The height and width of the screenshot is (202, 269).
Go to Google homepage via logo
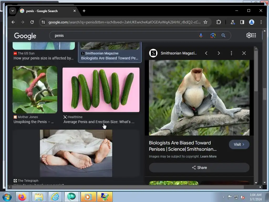tap(25, 36)
